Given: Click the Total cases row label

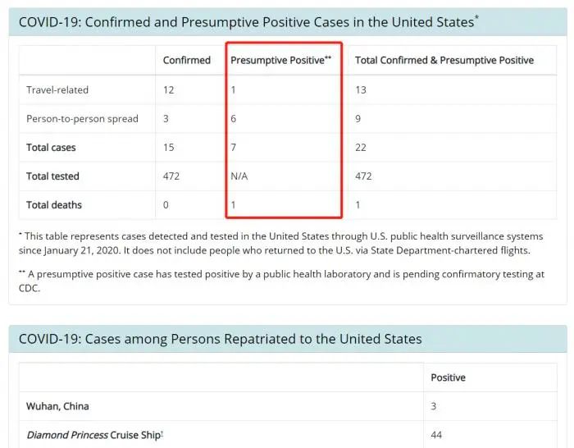Looking at the screenshot, I should tap(51, 148).
